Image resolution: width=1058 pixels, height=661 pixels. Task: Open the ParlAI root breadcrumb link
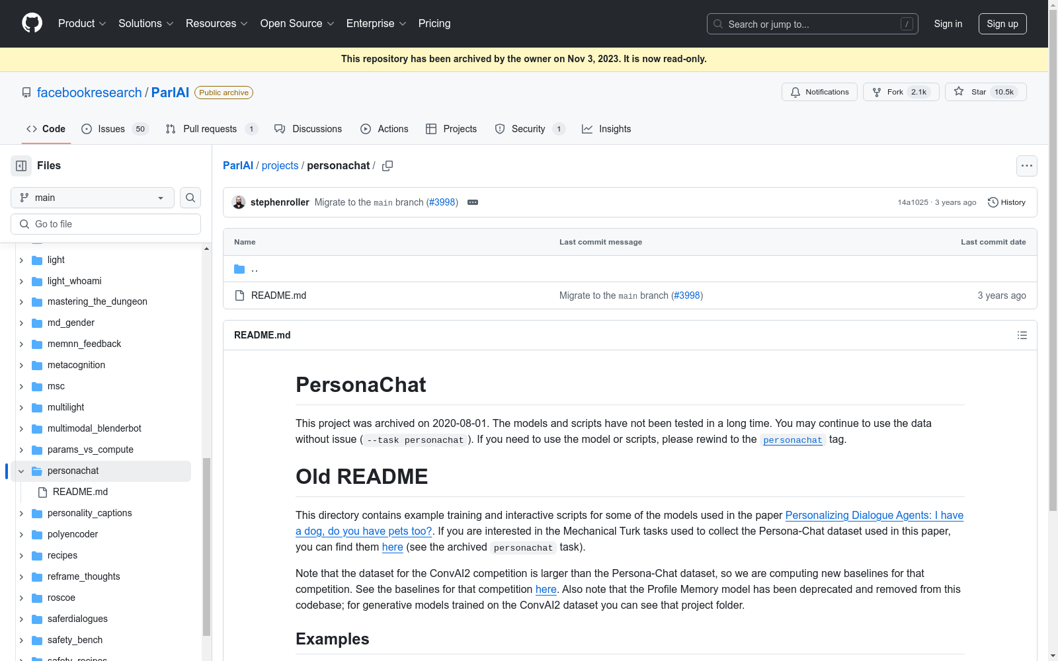coord(238,165)
